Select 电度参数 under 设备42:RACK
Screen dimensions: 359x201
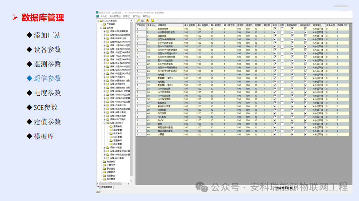tap(118, 133)
